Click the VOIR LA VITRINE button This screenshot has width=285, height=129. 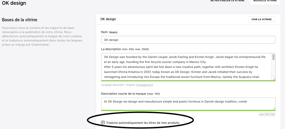point(261,19)
